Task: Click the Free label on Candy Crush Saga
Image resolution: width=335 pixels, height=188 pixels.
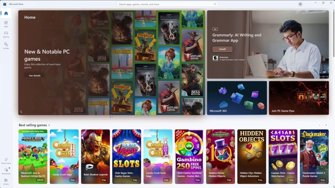Action: [72, 180]
